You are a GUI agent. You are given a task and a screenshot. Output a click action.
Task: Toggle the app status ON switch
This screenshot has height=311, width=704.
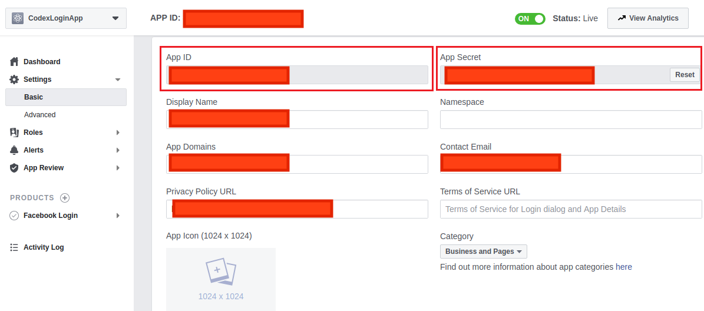530,18
